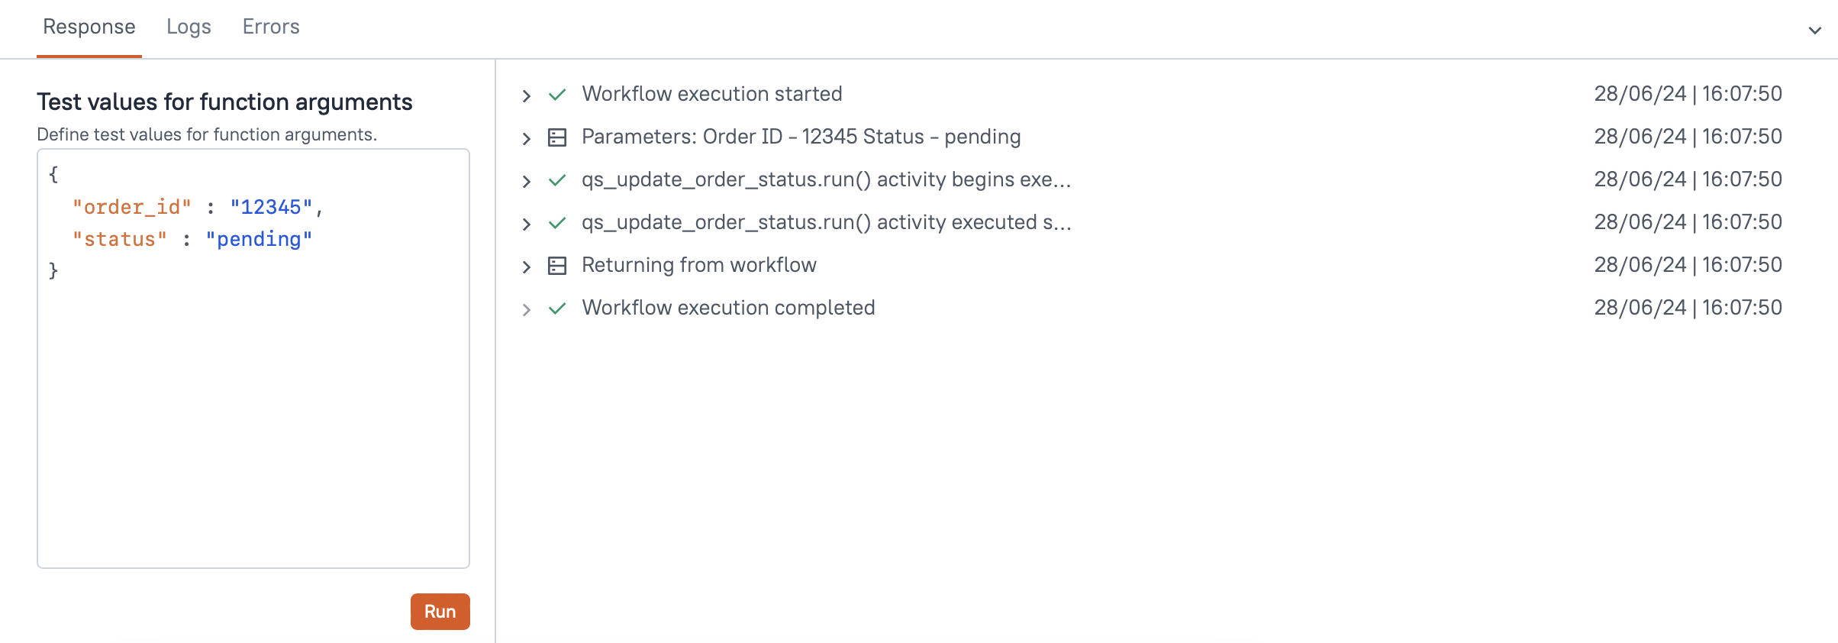Screen dimensions: 1838x643
Task: Click the timestamp of Workflow execution completed
Action: point(1688,308)
